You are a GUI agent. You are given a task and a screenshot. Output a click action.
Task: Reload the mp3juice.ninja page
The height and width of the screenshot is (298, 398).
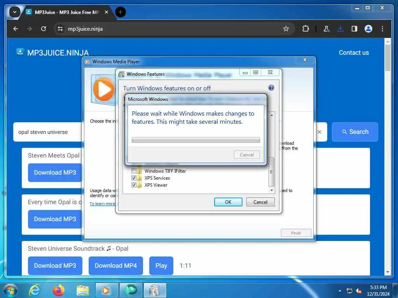44,29
